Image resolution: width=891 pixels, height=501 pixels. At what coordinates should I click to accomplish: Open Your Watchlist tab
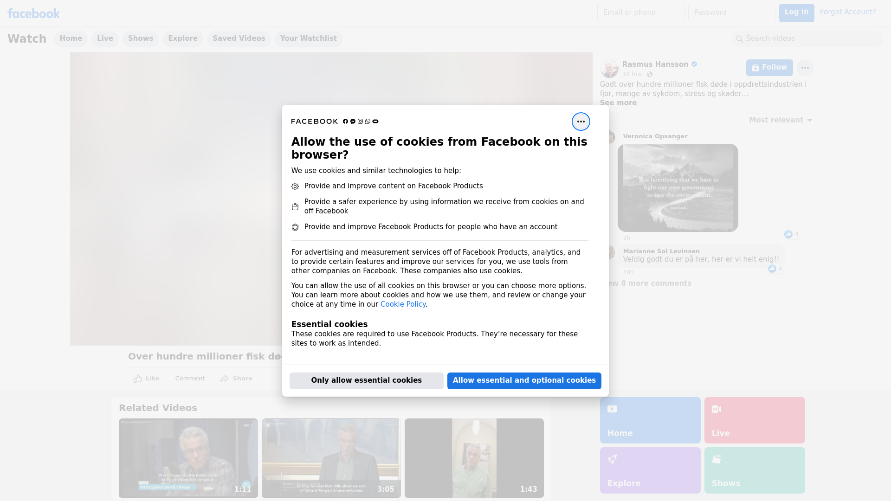pyautogui.click(x=308, y=39)
